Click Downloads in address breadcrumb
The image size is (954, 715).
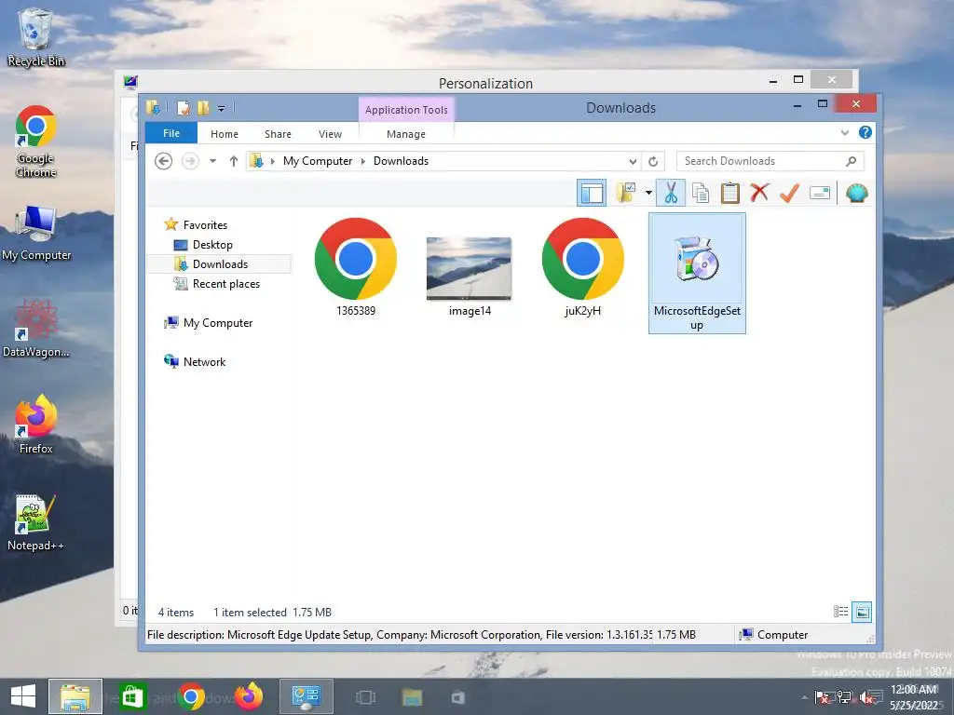pos(401,161)
